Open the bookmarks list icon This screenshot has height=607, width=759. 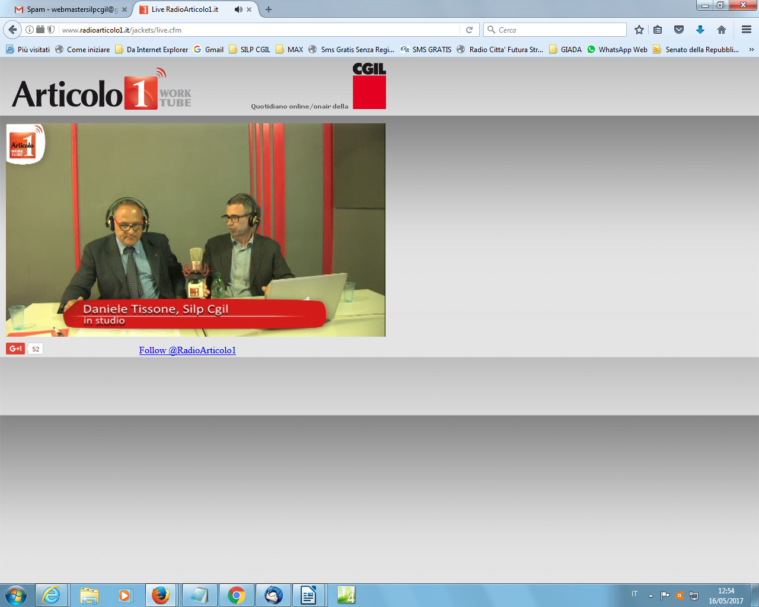(x=658, y=30)
